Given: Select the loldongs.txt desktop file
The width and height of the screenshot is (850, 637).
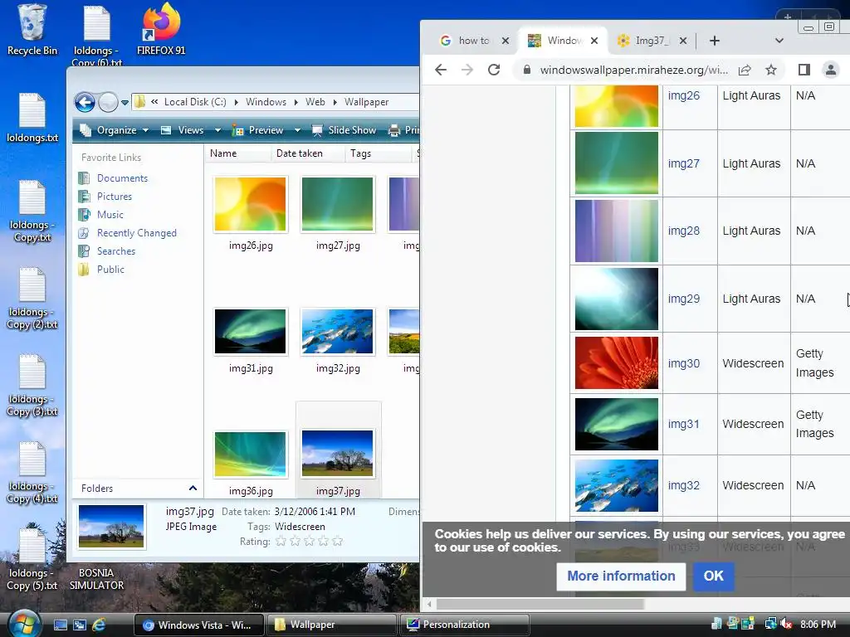Looking at the screenshot, I should (x=32, y=118).
